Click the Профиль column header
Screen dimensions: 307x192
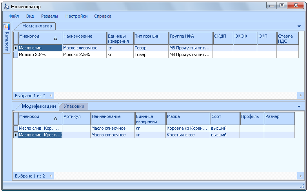click(252, 118)
